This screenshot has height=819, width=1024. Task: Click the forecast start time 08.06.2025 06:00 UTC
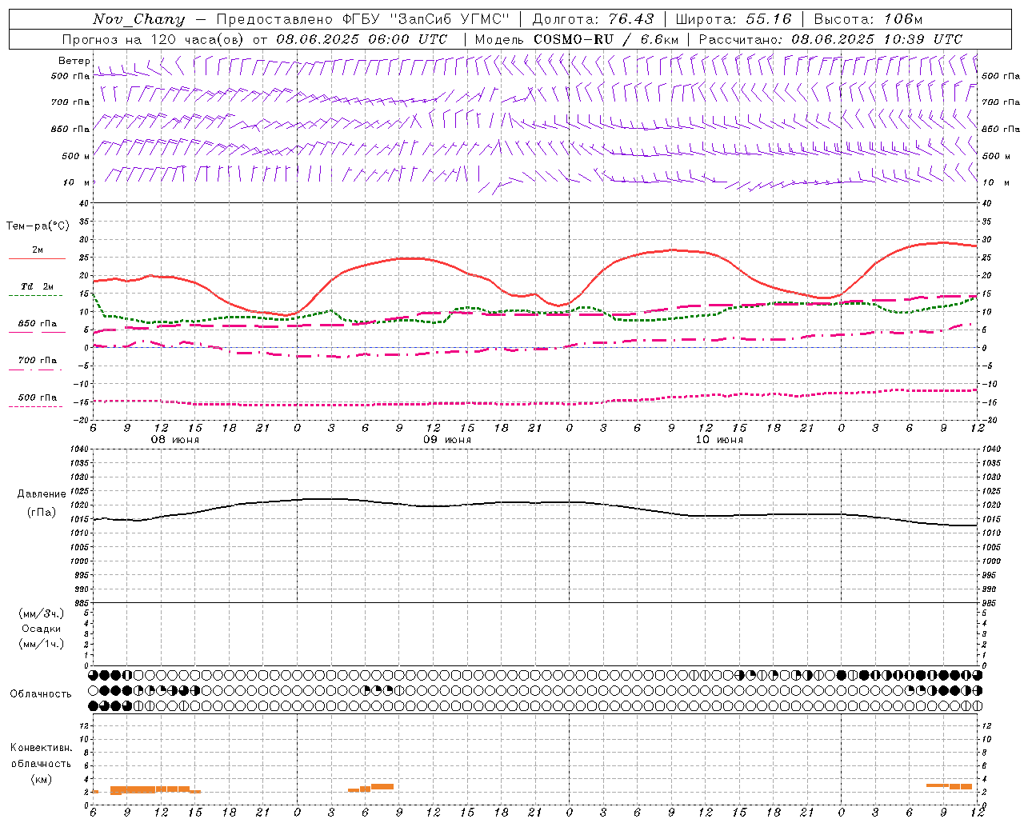pos(362,39)
